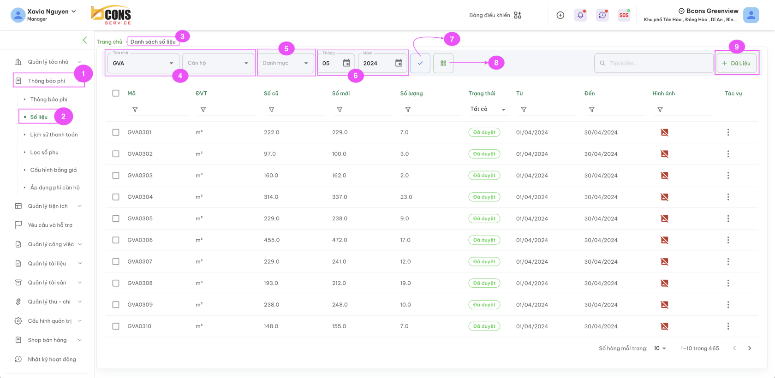Open actions menu for row GVA0310
Screen dimensions: 775x378
click(728, 326)
